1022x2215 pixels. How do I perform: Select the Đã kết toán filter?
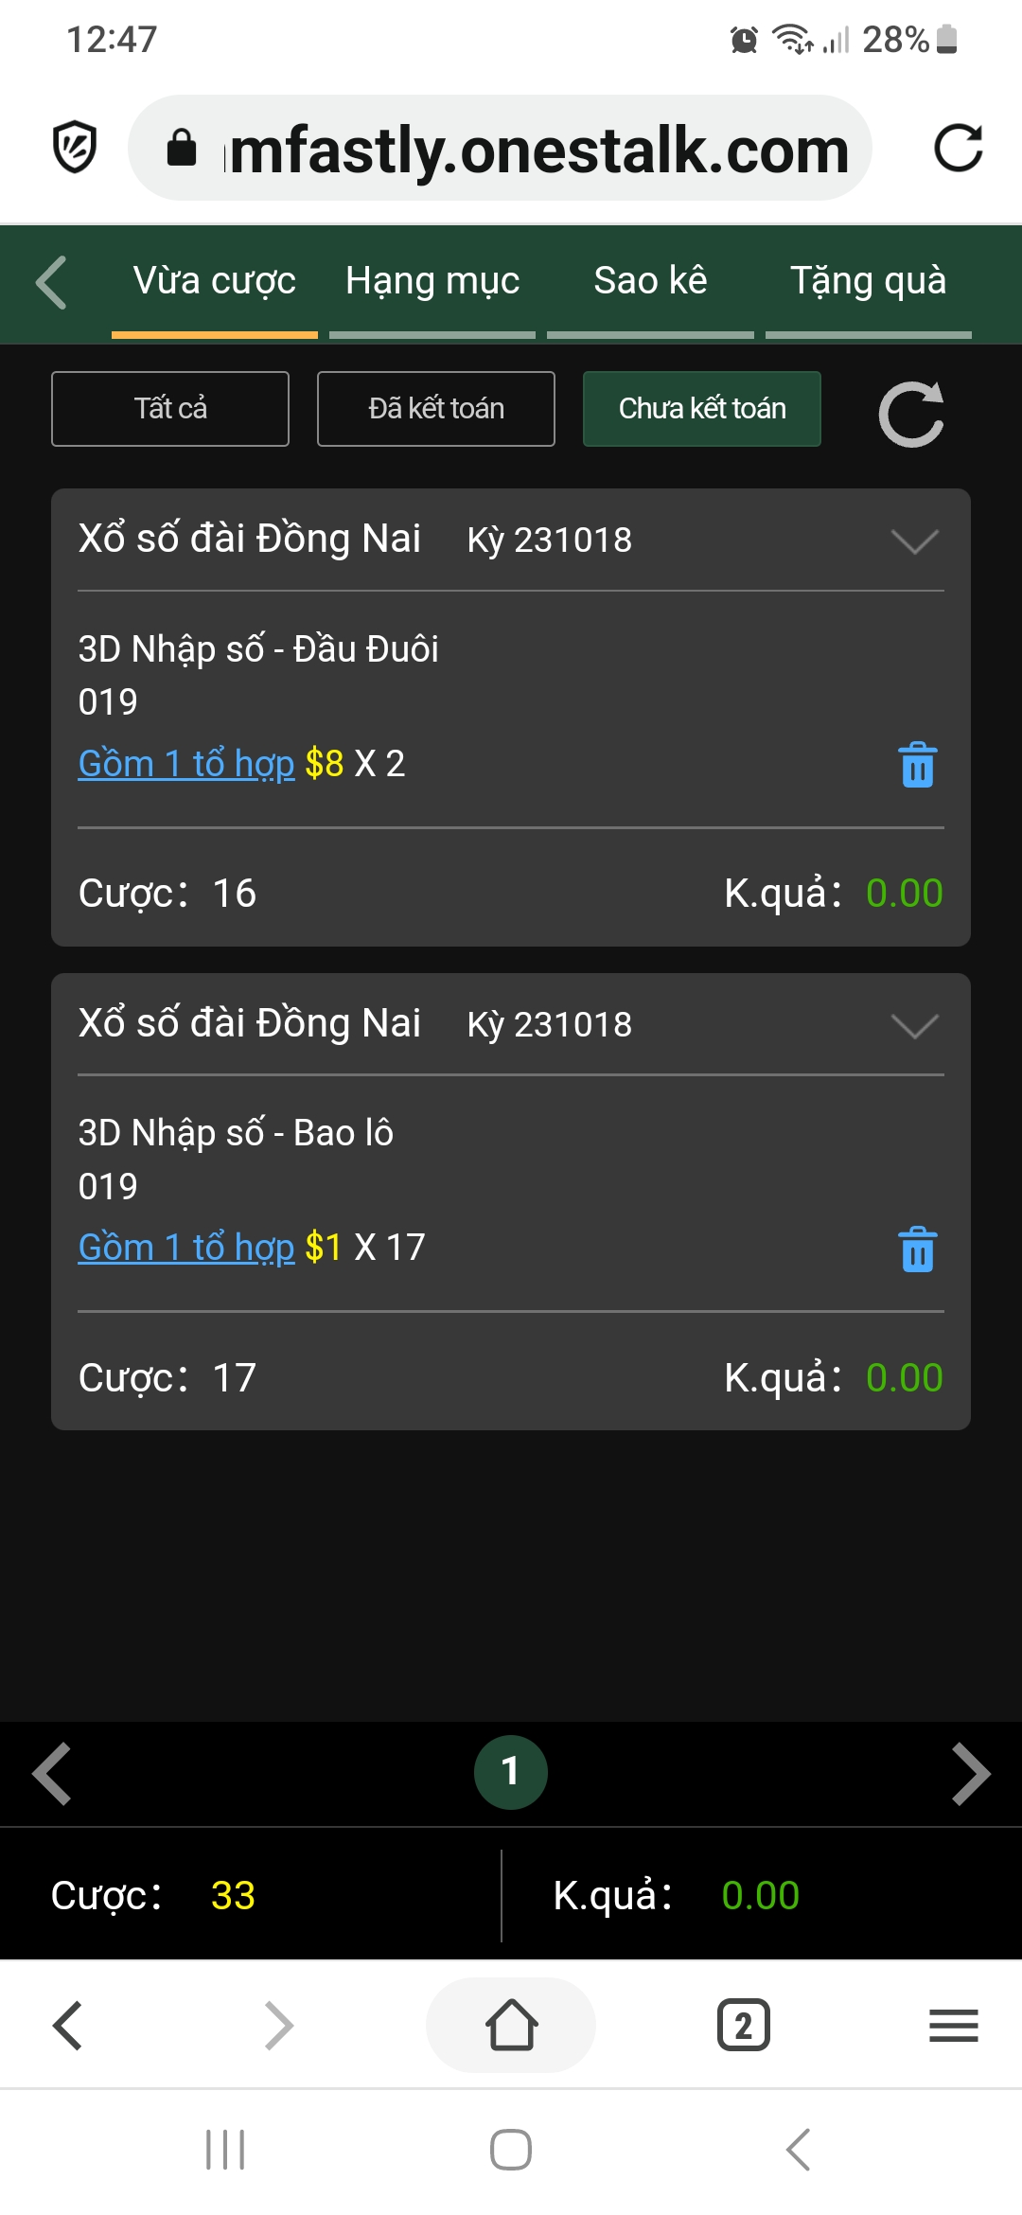point(436,409)
